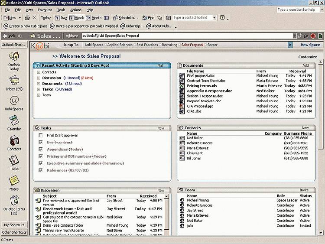Click Create a new Kubi Space
The width and height of the screenshot is (325, 244).
(26, 26)
